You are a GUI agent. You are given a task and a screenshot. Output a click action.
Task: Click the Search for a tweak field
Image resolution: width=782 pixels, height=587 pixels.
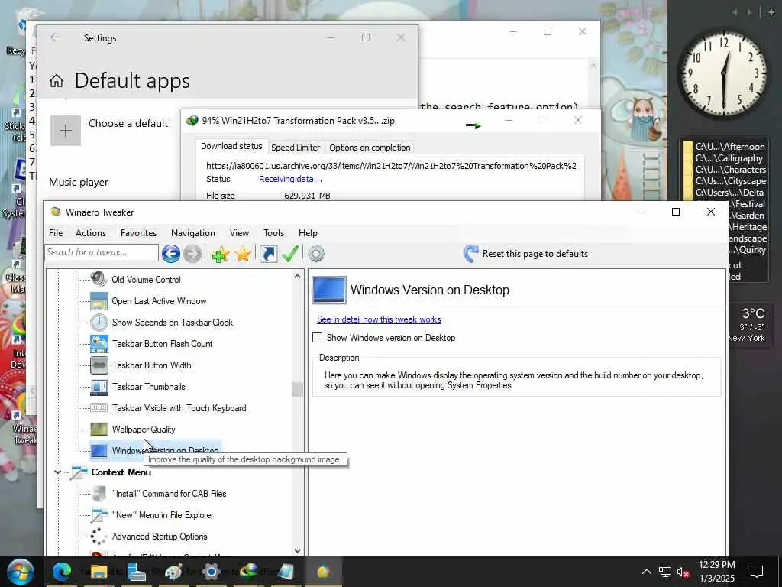[102, 252]
